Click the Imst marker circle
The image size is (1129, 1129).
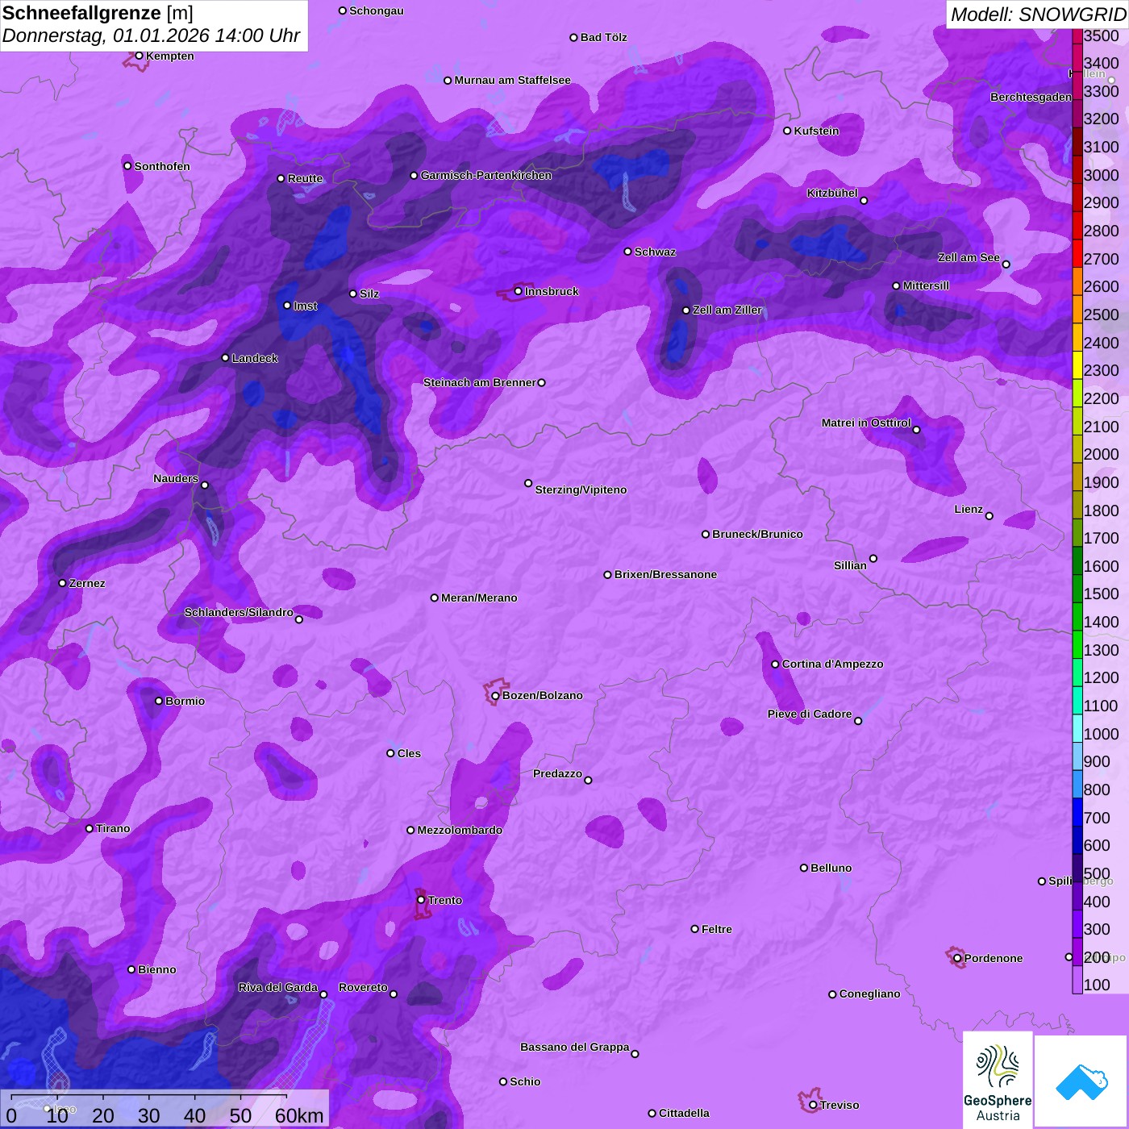[287, 306]
